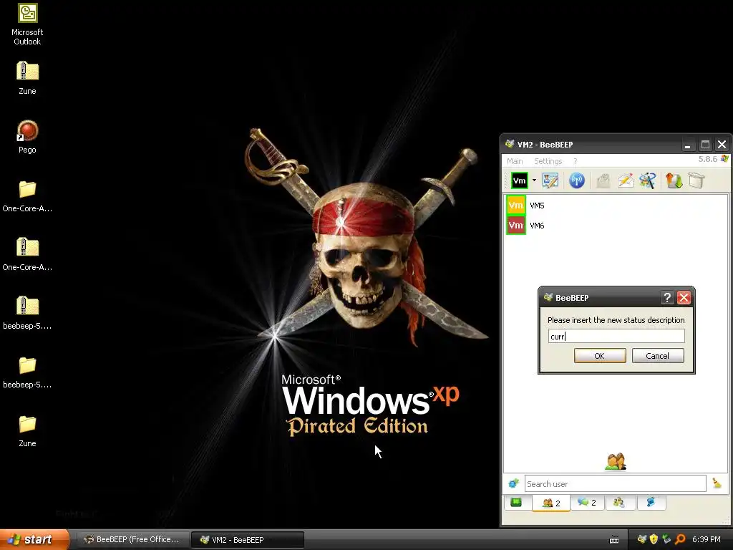Switch to the groups tab

click(x=619, y=502)
